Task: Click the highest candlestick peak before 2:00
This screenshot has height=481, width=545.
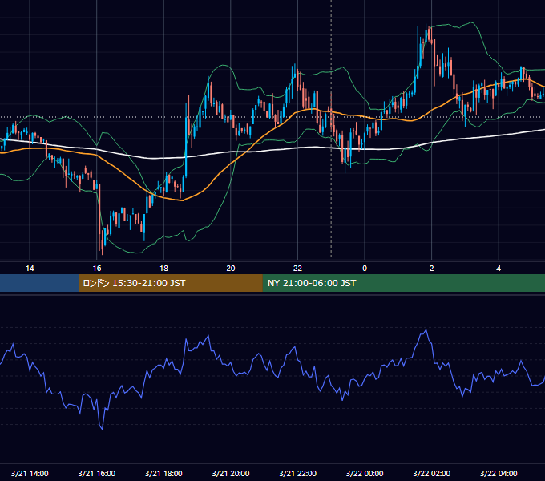Action: click(426, 33)
